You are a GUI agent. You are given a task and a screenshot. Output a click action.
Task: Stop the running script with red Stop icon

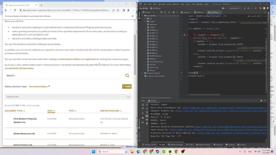[x=256, y=8]
